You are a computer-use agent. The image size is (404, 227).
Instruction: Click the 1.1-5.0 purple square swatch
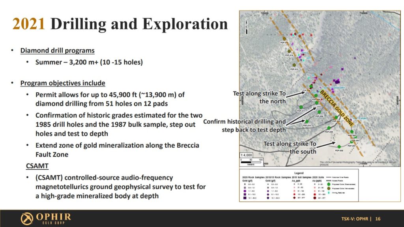[x=245, y=191]
